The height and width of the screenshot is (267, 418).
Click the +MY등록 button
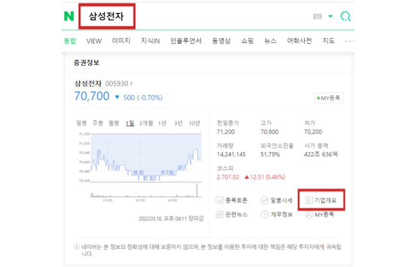pos(328,98)
